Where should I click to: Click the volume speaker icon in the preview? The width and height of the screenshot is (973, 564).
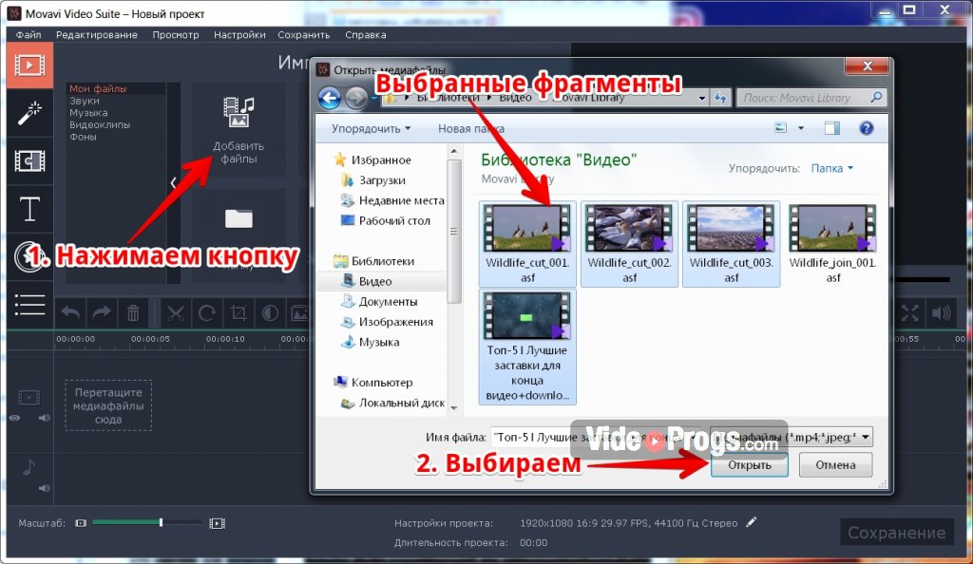point(942,313)
